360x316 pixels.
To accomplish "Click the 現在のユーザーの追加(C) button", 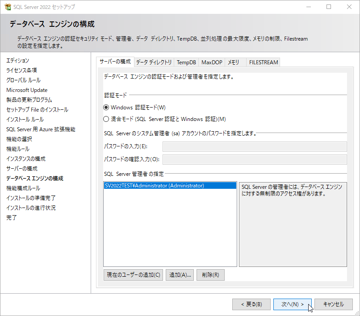I will tap(133, 275).
